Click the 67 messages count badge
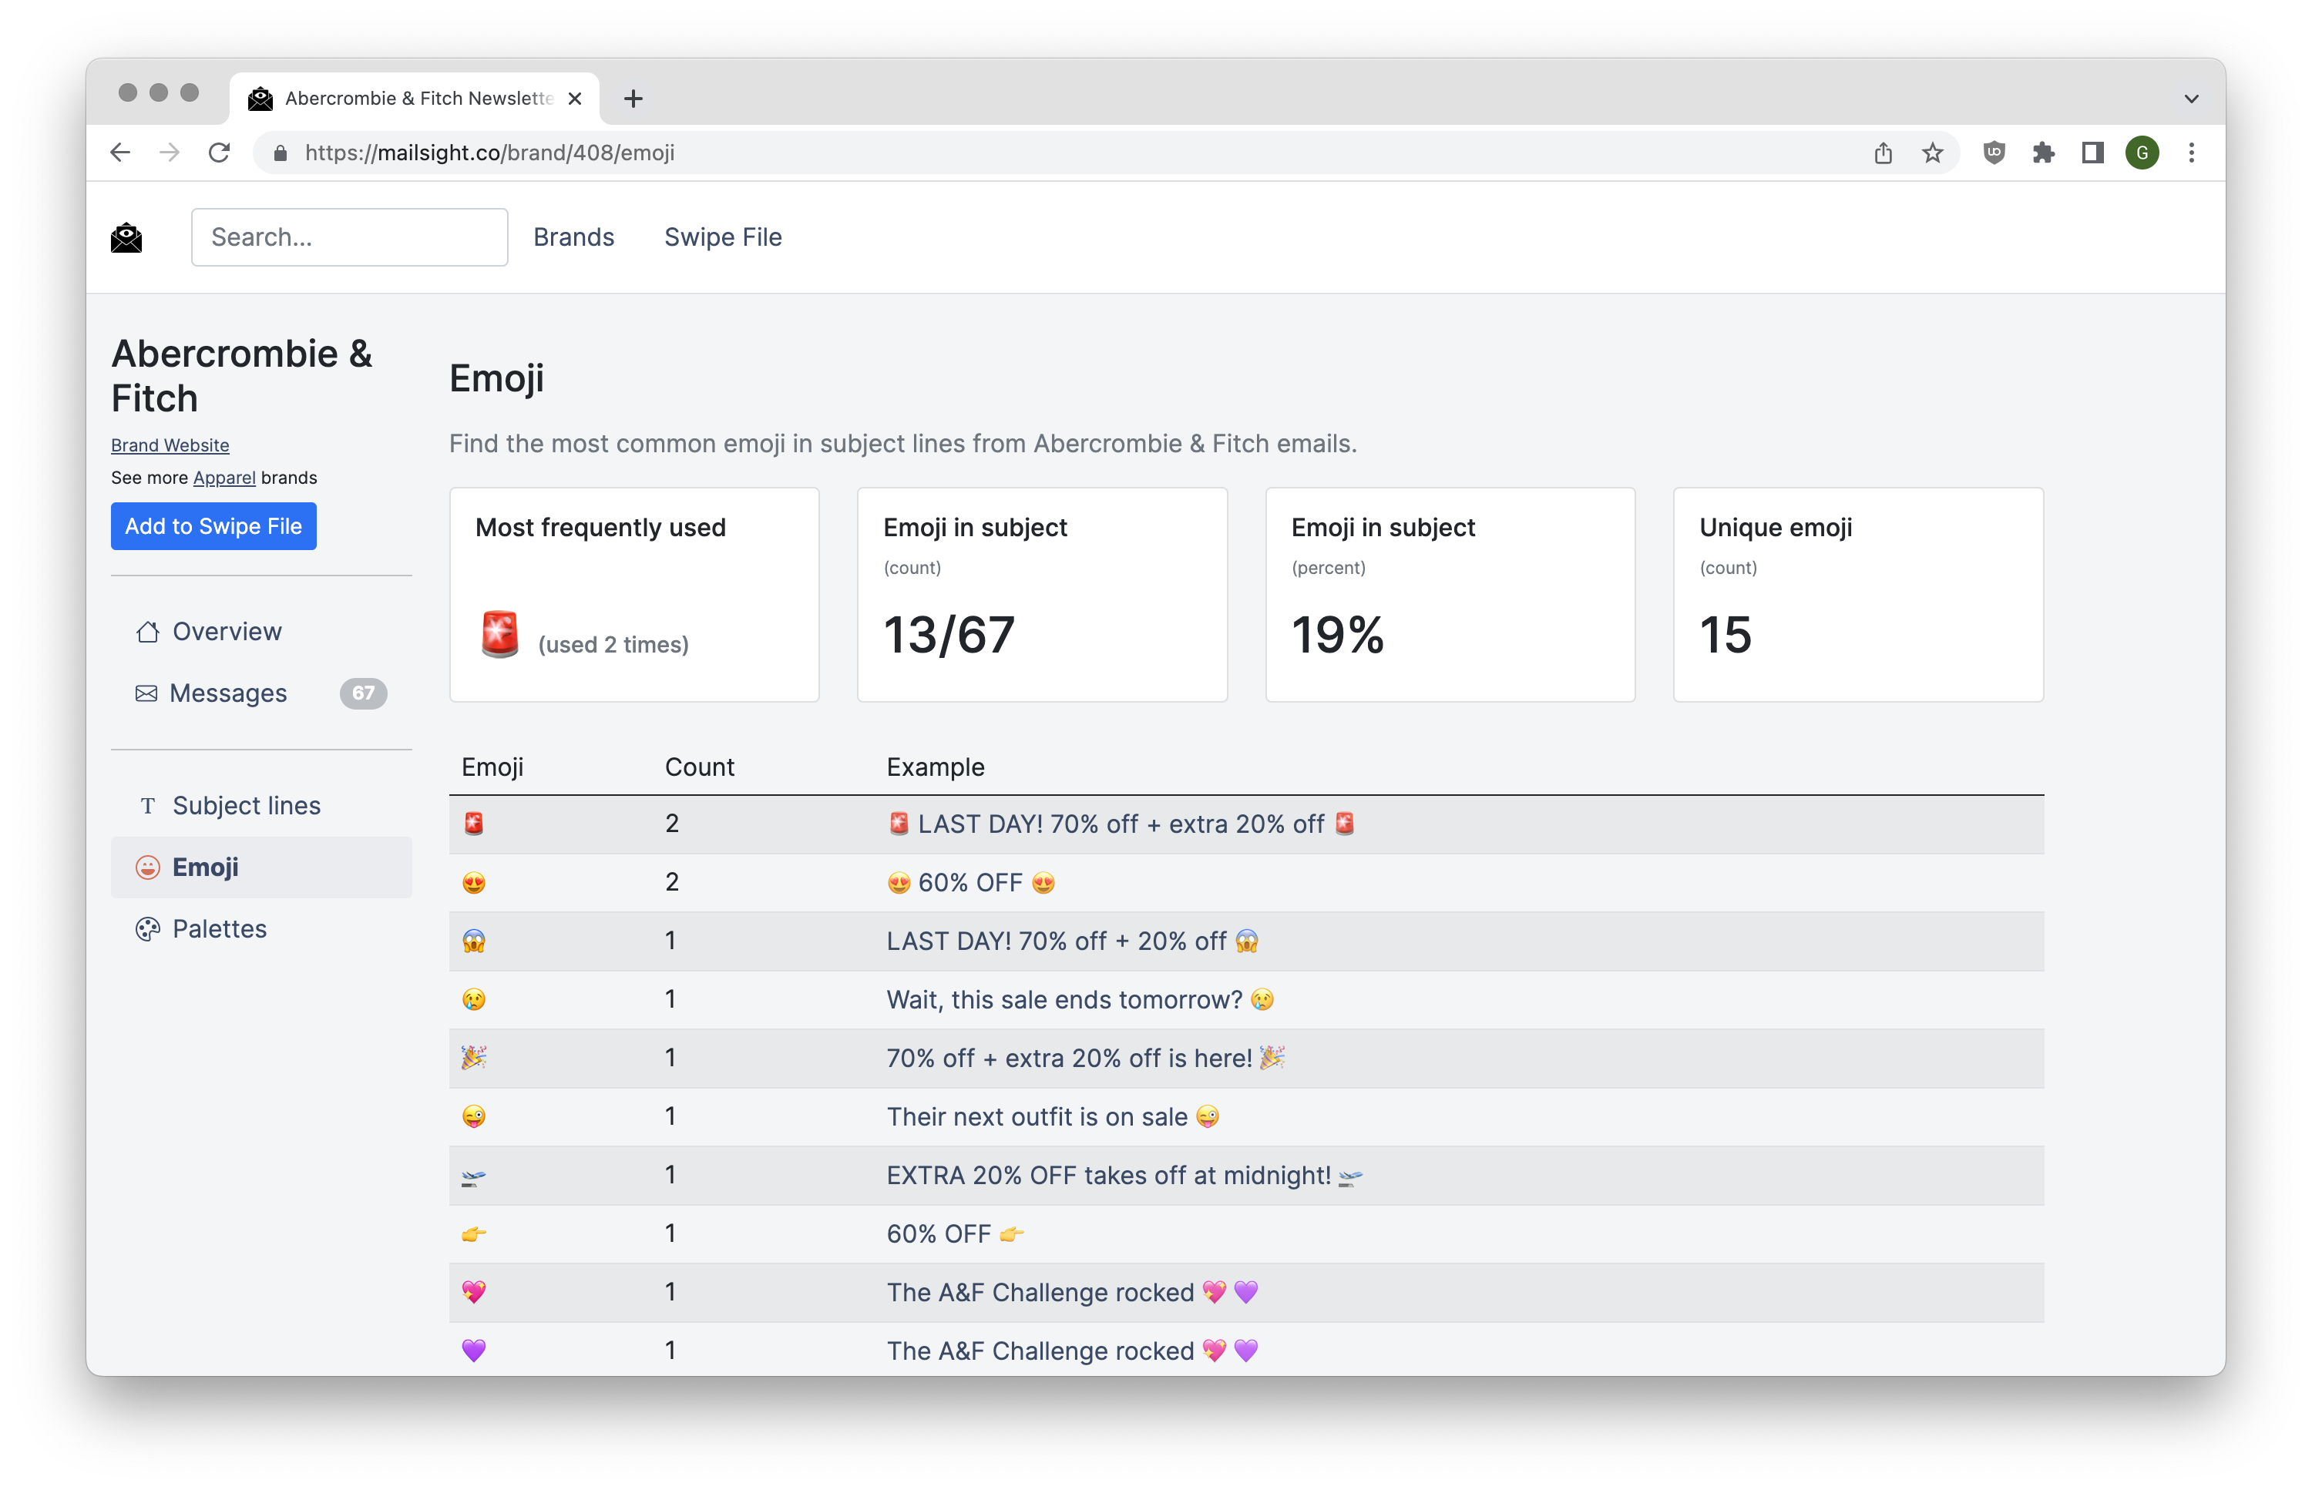The height and width of the screenshot is (1490, 2312). [363, 693]
